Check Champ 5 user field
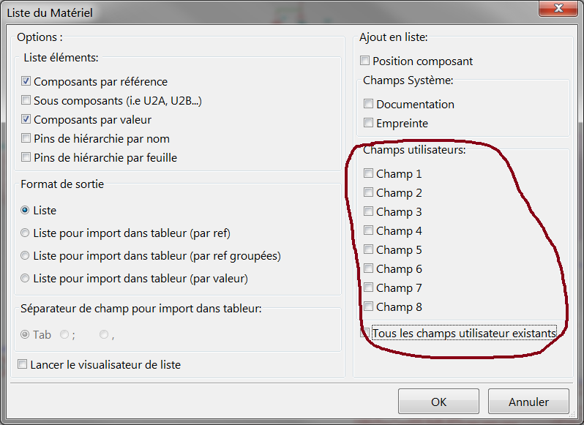Viewport: 584px width, 425px height. (368, 249)
